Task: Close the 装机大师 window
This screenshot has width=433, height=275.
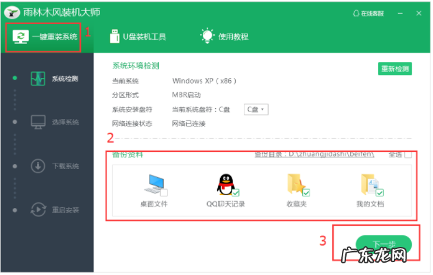Action: pyautogui.click(x=419, y=13)
